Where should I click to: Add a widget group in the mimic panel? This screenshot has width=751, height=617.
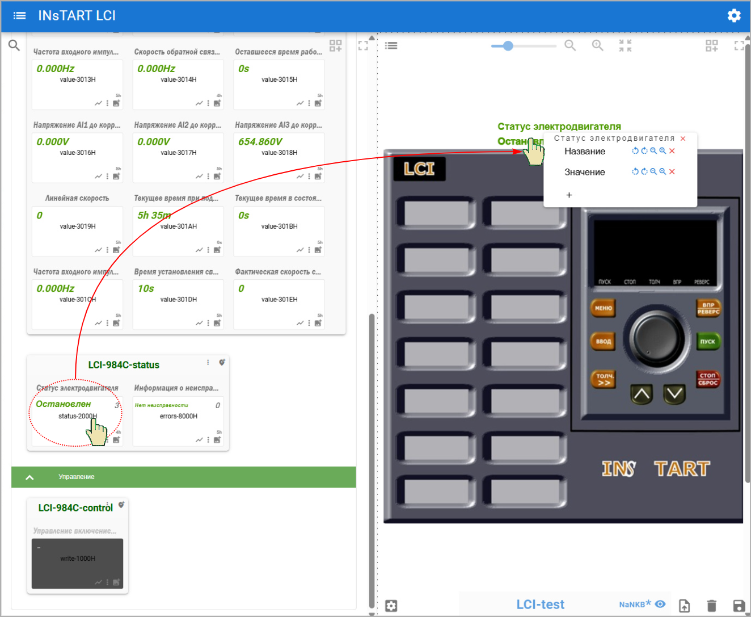712,45
